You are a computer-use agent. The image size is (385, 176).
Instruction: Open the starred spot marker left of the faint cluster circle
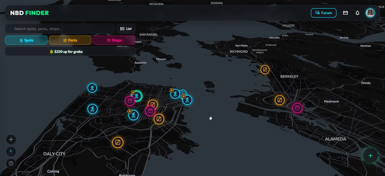pyautogui.click(x=175, y=94)
